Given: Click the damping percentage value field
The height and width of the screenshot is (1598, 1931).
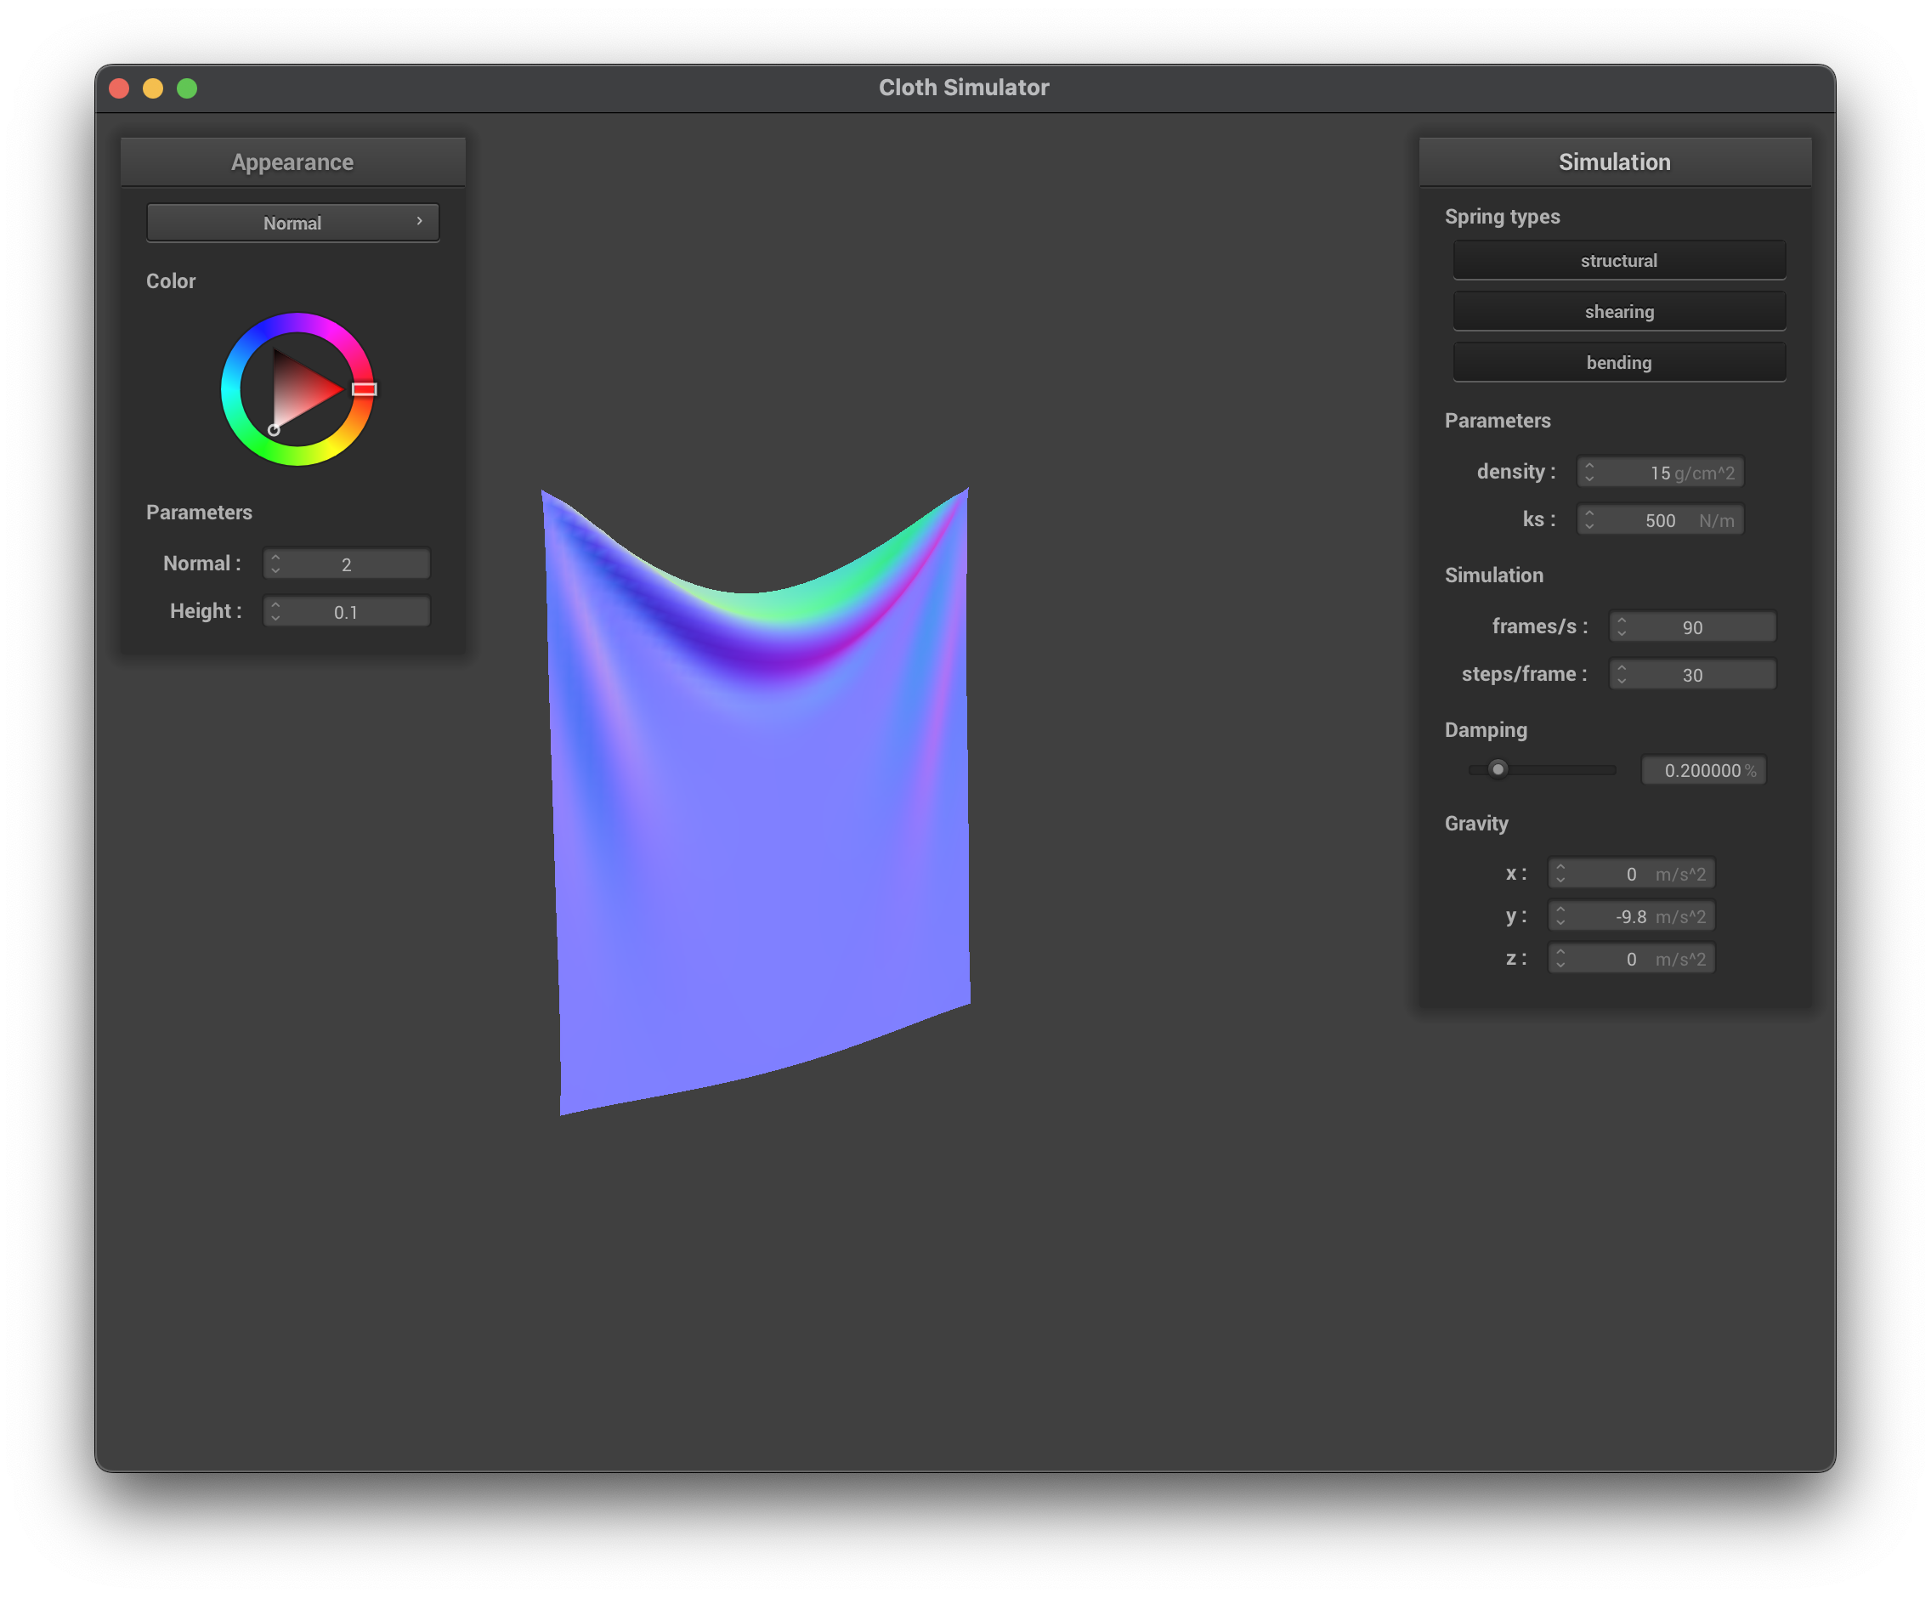Looking at the screenshot, I should coord(1702,770).
